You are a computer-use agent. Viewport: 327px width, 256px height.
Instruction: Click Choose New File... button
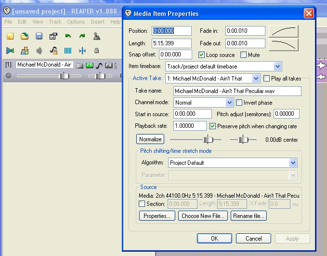click(x=203, y=216)
